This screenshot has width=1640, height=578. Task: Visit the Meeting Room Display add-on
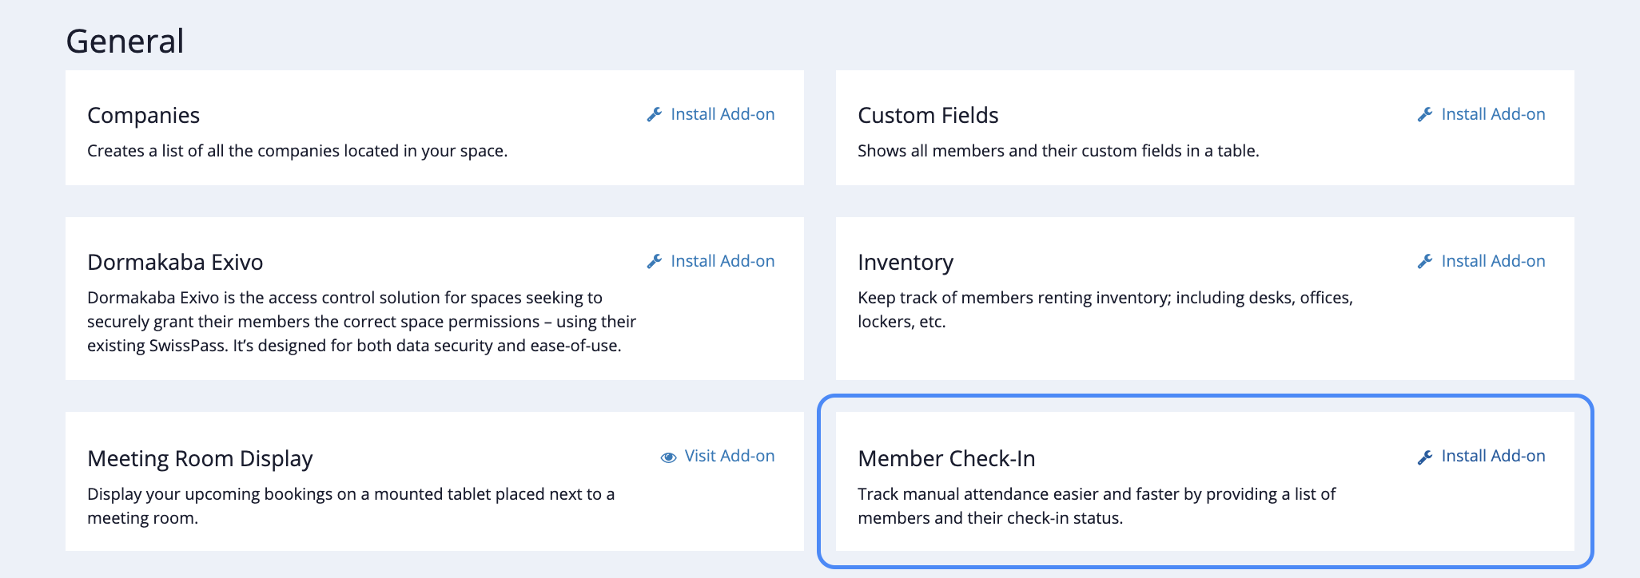pyautogui.click(x=729, y=456)
